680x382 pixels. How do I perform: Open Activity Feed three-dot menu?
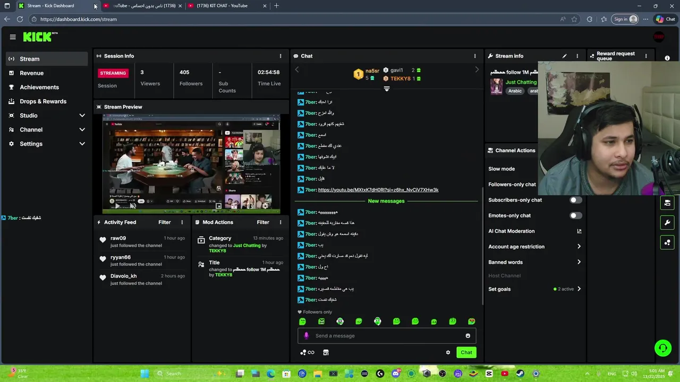(182, 222)
